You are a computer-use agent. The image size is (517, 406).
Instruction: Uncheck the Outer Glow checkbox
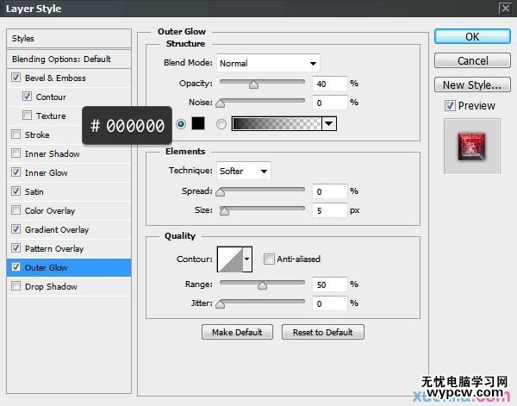pyautogui.click(x=16, y=267)
